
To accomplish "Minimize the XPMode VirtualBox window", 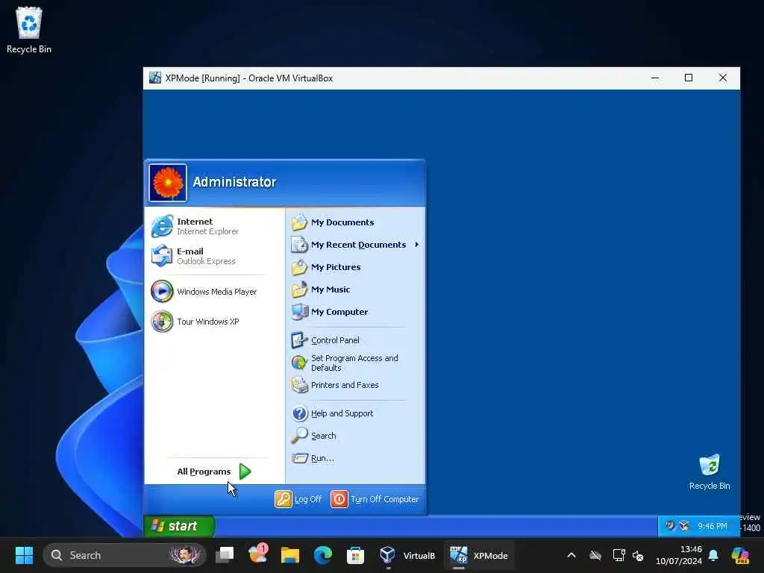I will coord(655,78).
